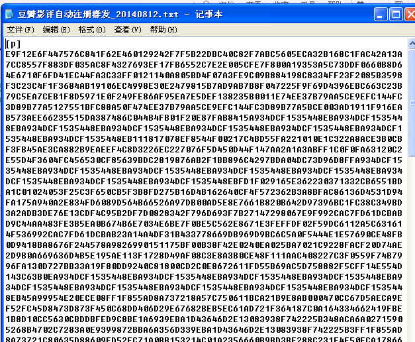Minimize the Notepad window

click(x=381, y=15)
